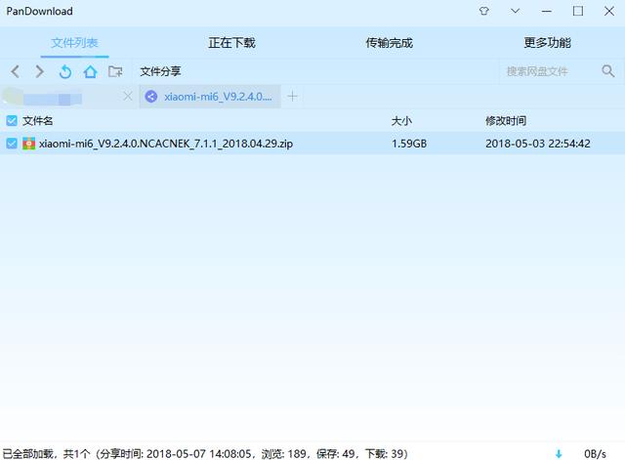Sort by the 修改时间 column header
This screenshot has height=460, width=625.
[506, 121]
